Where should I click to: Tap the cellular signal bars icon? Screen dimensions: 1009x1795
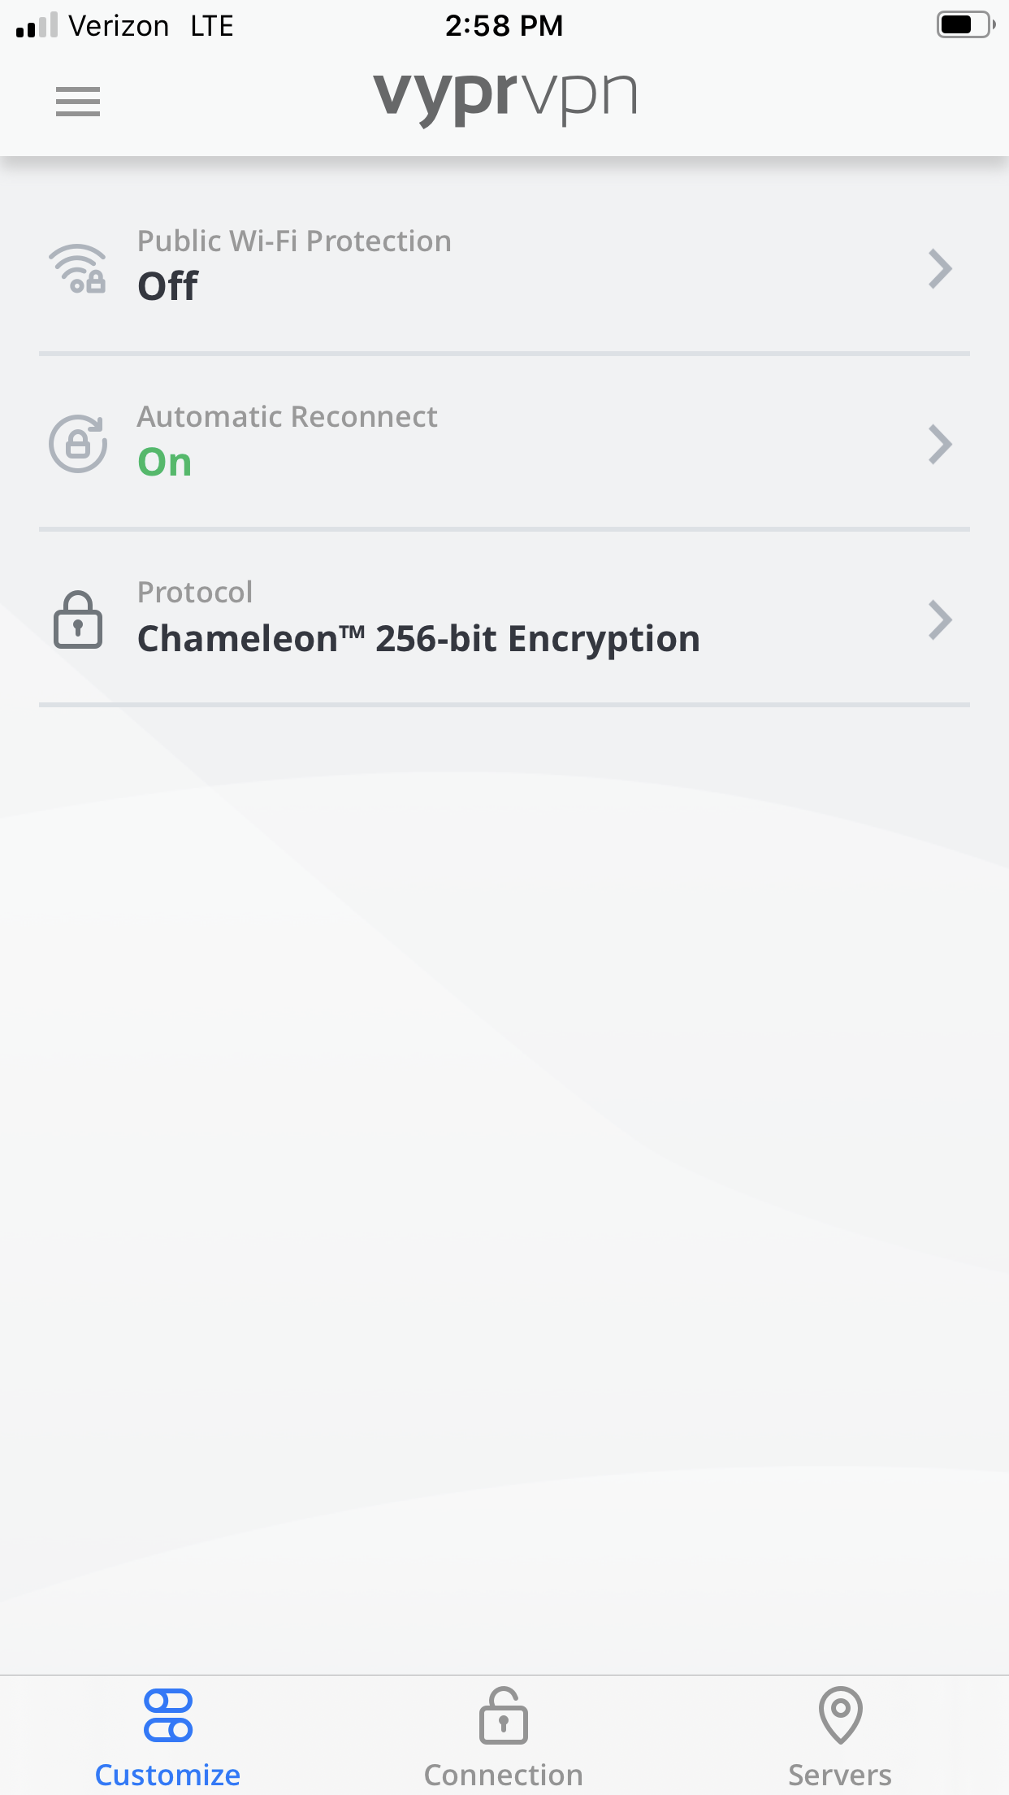point(37,25)
